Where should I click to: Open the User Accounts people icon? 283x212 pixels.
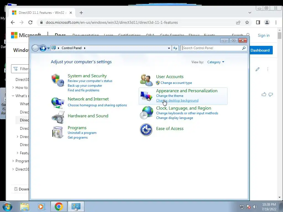point(146,80)
